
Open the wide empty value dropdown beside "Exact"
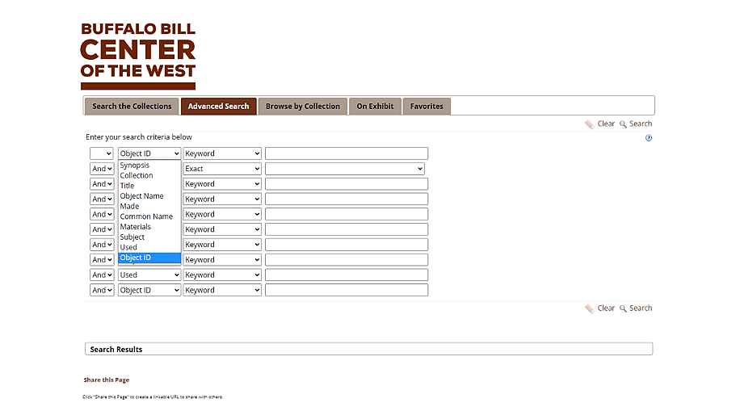(x=344, y=169)
